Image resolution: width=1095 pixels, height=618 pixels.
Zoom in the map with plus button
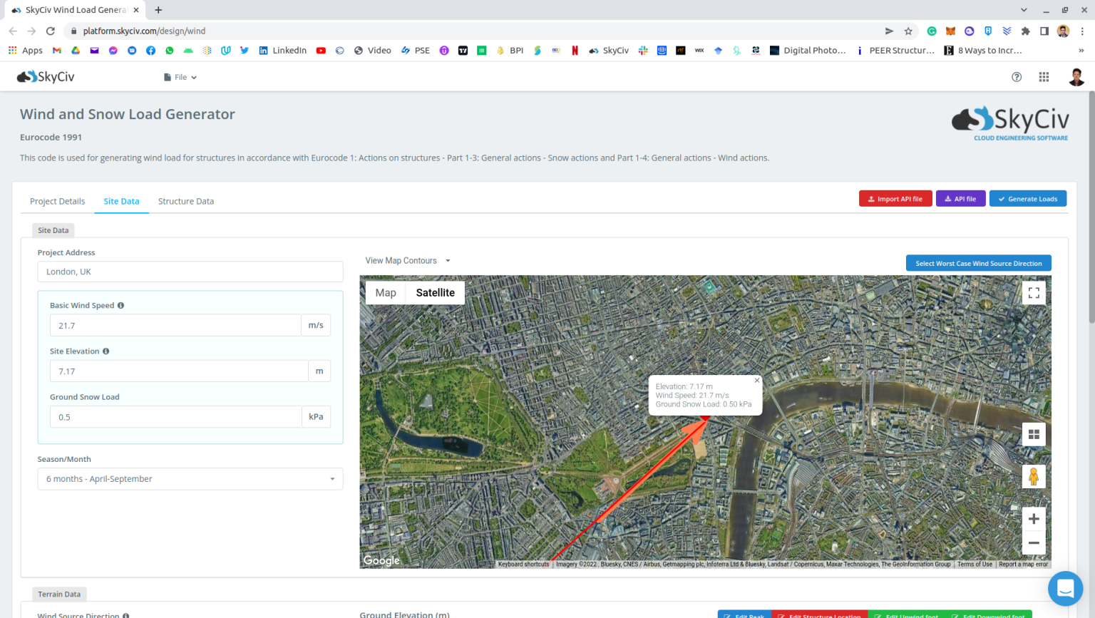coord(1034,519)
